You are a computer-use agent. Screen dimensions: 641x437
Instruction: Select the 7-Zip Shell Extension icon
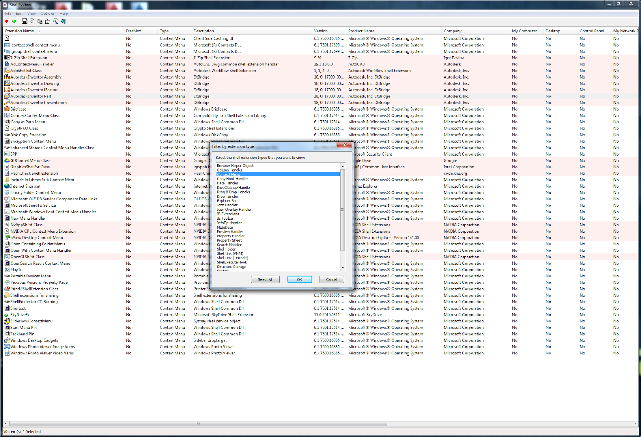point(7,57)
